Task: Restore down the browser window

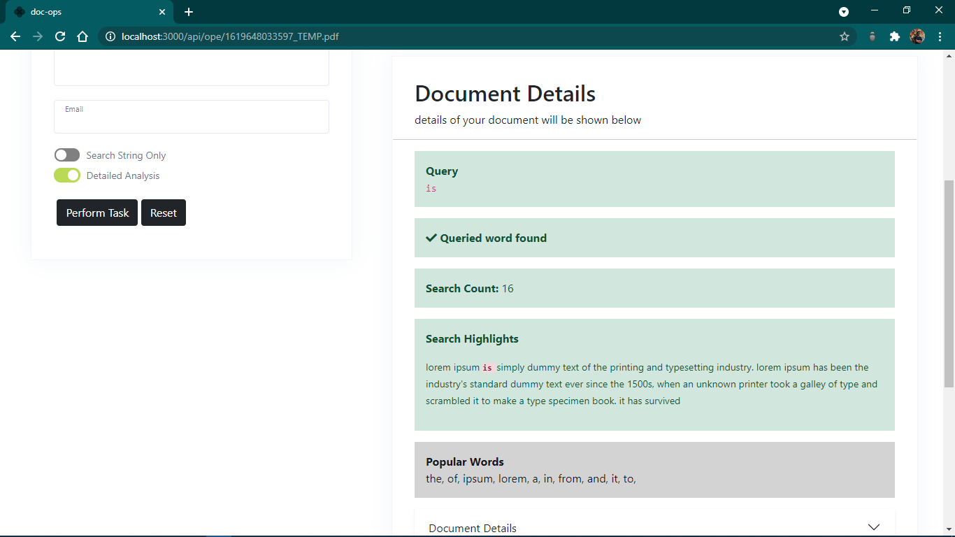Action: (907, 10)
